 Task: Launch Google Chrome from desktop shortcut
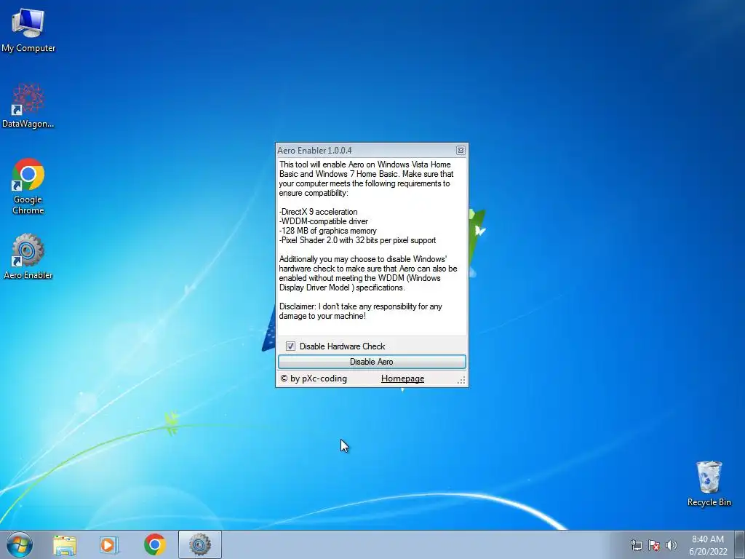pyautogui.click(x=28, y=186)
